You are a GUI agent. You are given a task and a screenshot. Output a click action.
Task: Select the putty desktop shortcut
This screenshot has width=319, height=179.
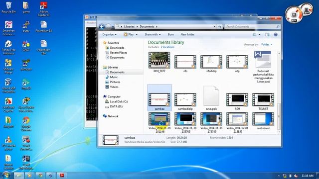click(x=26, y=26)
